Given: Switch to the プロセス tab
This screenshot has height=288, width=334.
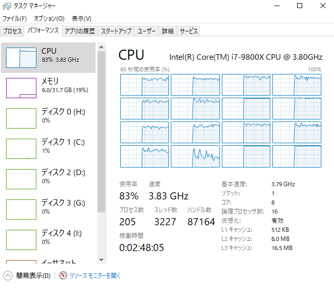Looking at the screenshot, I should [12, 31].
